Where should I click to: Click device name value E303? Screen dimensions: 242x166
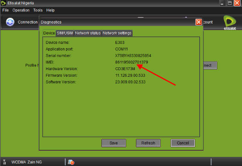pos(120,42)
